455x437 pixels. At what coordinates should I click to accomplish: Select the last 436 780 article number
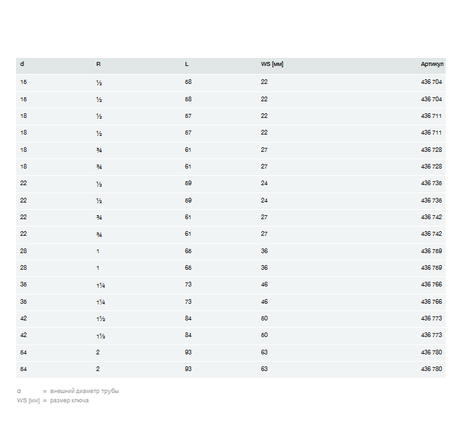click(431, 368)
